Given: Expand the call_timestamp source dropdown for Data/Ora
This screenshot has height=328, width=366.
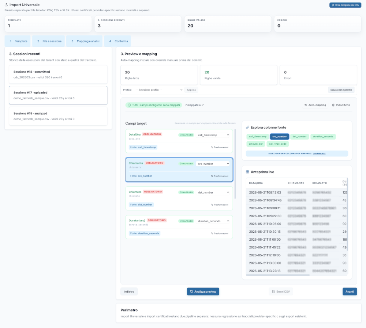Looking at the screenshot, I should [x=213, y=135].
